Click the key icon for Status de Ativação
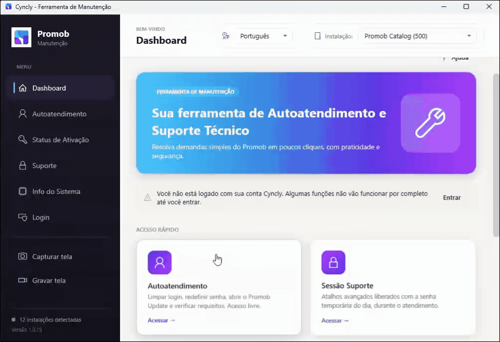Screen dimensions: 500x342 pos(22,140)
